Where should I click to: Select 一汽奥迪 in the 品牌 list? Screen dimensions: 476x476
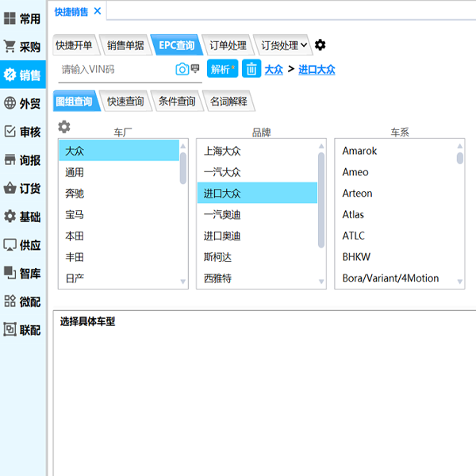tap(222, 214)
